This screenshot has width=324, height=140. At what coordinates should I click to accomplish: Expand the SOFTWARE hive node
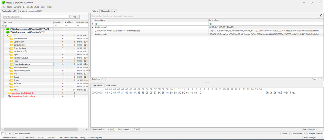5,29
